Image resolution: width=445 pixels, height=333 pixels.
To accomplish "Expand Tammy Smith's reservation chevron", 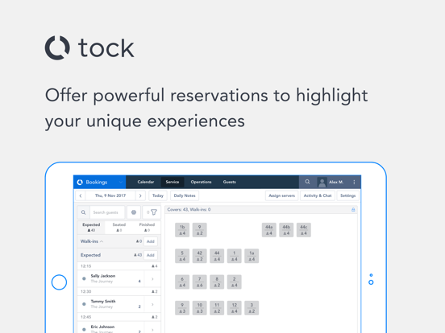I will (152, 304).
